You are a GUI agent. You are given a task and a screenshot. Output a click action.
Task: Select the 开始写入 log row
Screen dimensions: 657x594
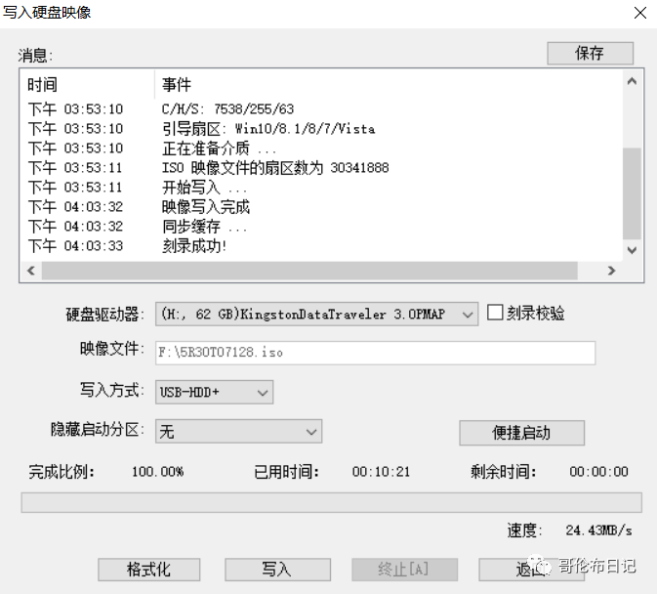321,188
